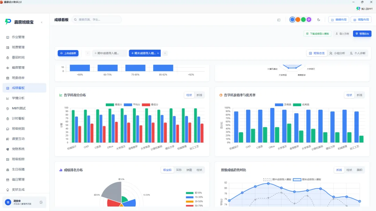Set 各学科得分分布 chart to 柱状
Viewport: 376px width, 211px height.
tap(189, 95)
